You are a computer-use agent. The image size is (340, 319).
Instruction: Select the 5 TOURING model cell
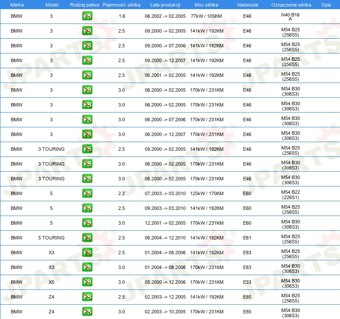(51, 238)
